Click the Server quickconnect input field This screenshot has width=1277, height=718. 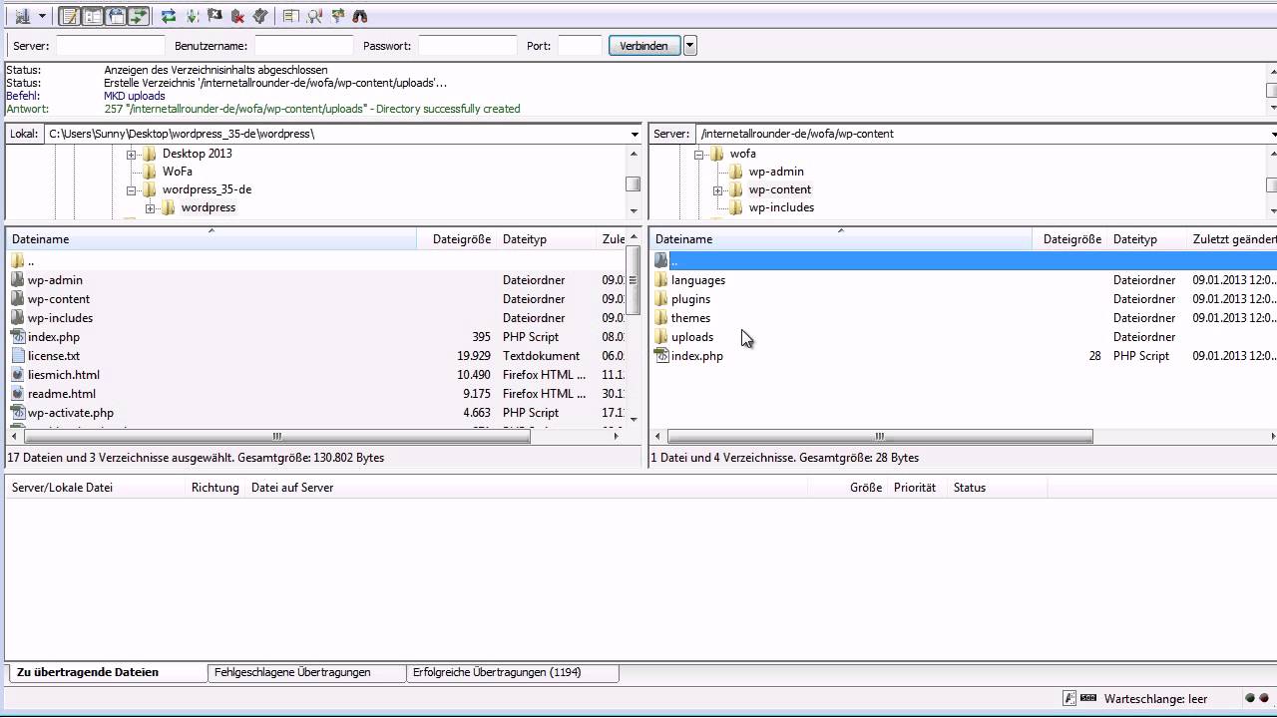[x=111, y=46]
